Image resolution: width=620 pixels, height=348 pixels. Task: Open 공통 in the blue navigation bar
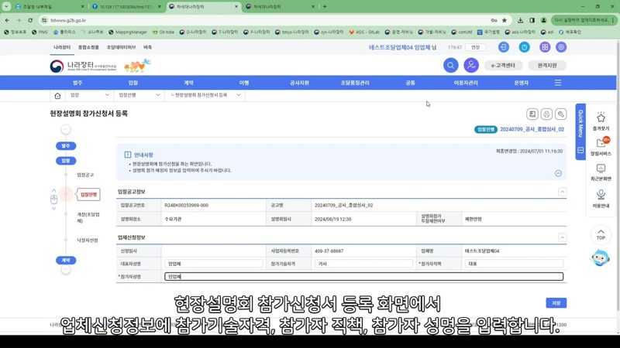pyautogui.click(x=411, y=83)
